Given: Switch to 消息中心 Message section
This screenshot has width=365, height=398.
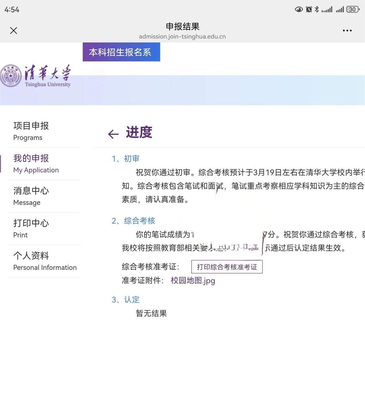Looking at the screenshot, I should click(x=31, y=196).
